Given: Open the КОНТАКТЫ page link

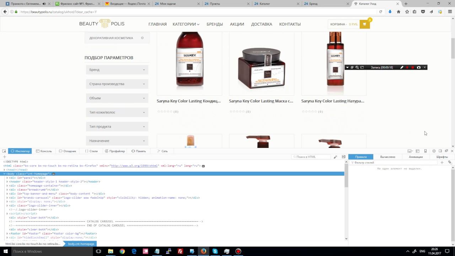Looking at the screenshot, I should click(290, 24).
